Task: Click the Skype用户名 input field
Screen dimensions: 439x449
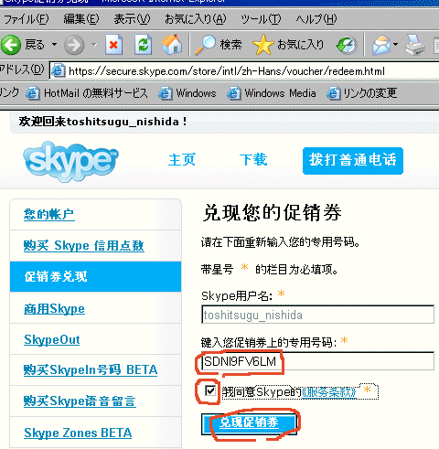Action: [x=317, y=315]
